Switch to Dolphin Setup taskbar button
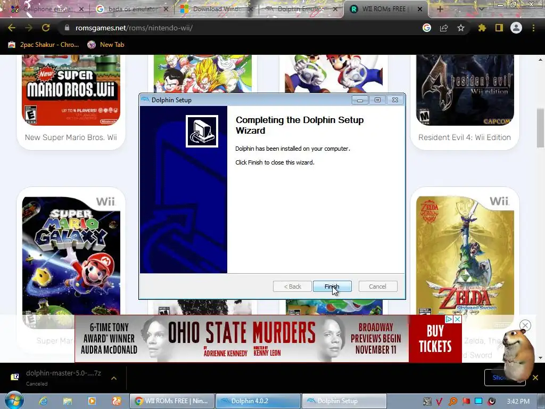 click(x=344, y=401)
